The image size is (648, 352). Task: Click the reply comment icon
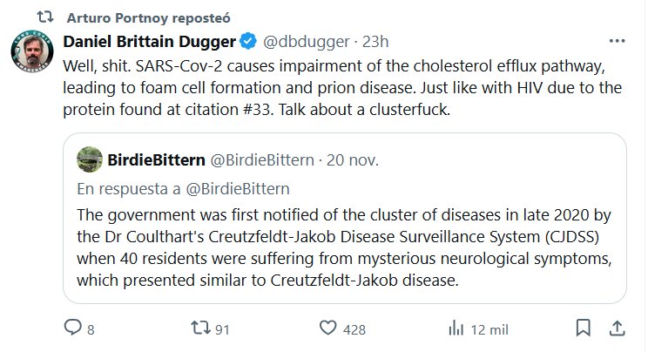[72, 328]
